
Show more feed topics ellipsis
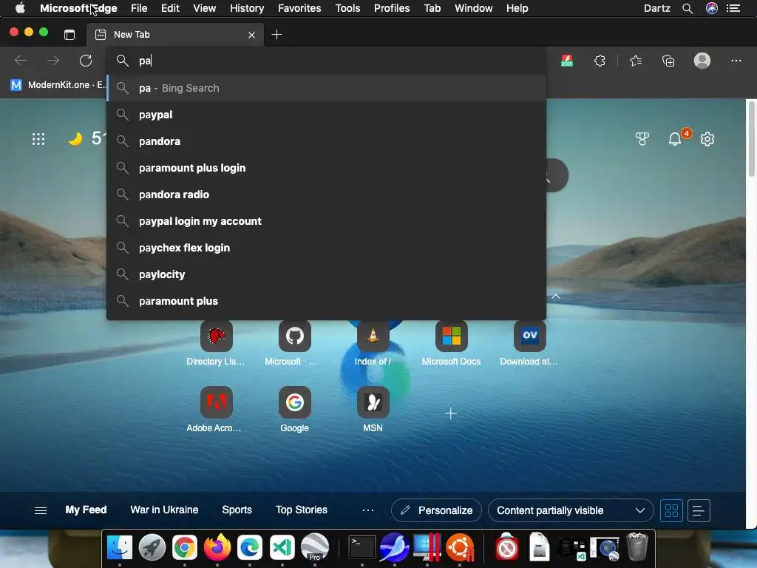tap(368, 510)
